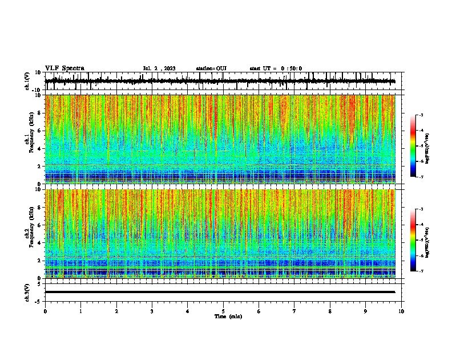Image resolution: width=452 pixels, height=349 pixels.
Task: Click the "Time (min)" x-axis label
Action: [228, 316]
